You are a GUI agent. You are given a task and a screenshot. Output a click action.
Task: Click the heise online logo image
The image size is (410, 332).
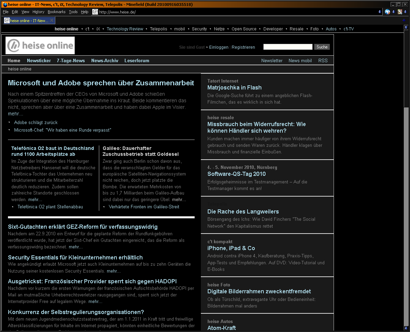[40, 46]
